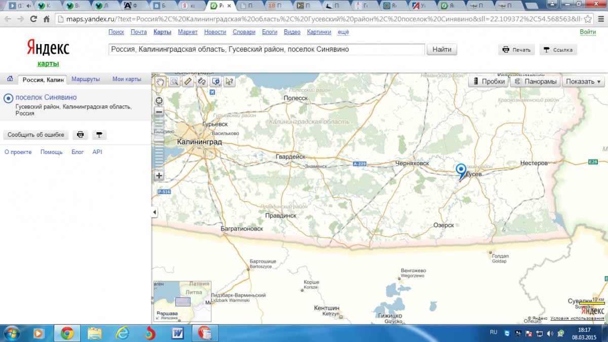Click the map zoom level slider handle
608x342 pixels.
159,138
